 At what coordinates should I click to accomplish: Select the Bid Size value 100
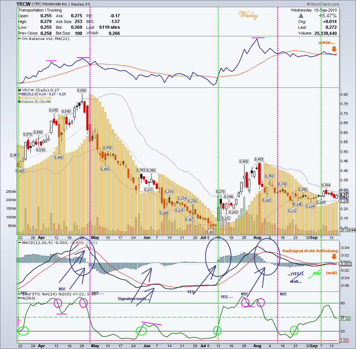(x=78, y=33)
